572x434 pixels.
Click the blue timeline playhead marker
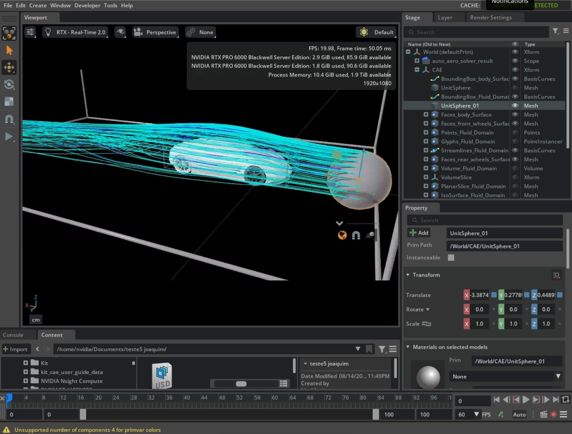9,398
